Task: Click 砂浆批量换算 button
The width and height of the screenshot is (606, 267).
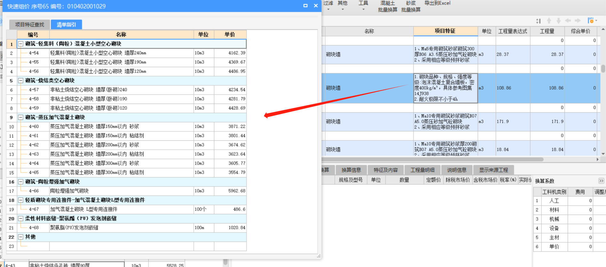Action: (411, 6)
